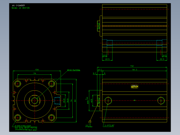180x135 pixels.
Task: Click the JIG CYLINDER title text
Action: coord(18,6)
